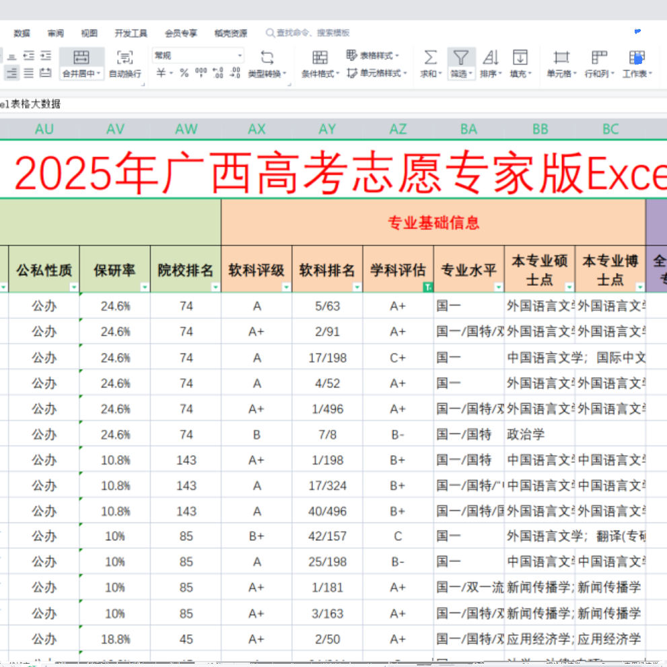Open the 单元格 cells tool
The height and width of the screenshot is (667, 667).
(561, 64)
